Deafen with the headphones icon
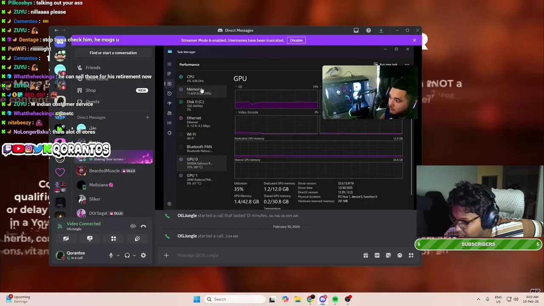Viewport: 544px width, 306px height. pos(127,255)
